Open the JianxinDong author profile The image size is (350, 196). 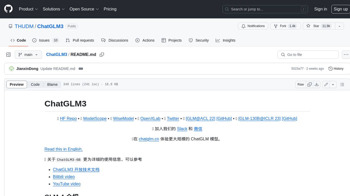(x=27, y=69)
